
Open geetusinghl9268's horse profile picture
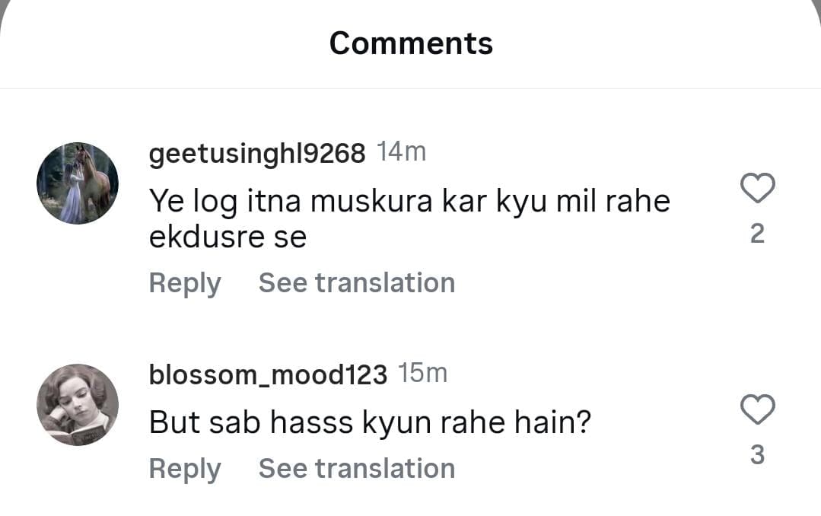[x=78, y=183]
